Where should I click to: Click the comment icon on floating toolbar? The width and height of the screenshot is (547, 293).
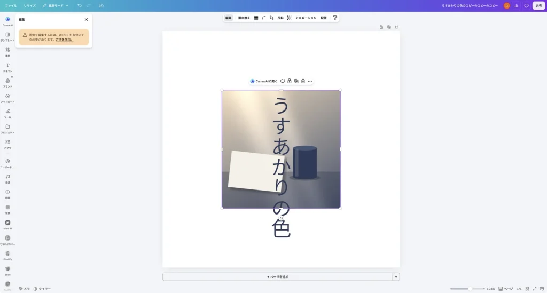pos(283,81)
